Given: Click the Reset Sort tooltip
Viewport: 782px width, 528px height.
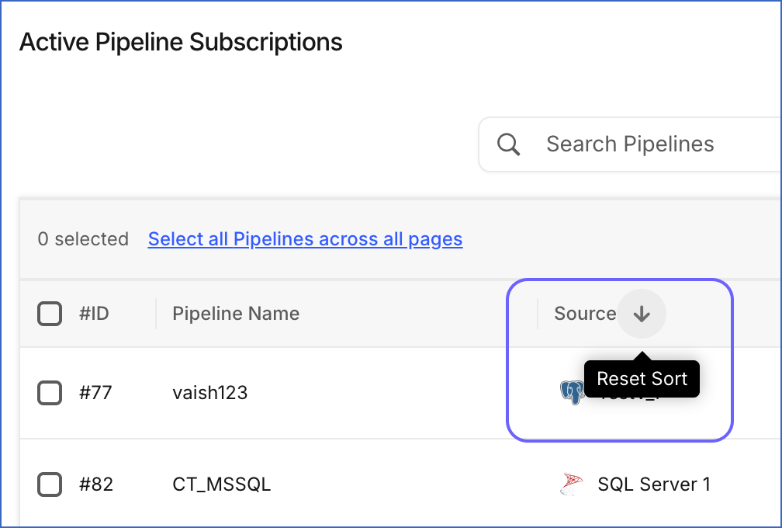Looking at the screenshot, I should pos(642,379).
